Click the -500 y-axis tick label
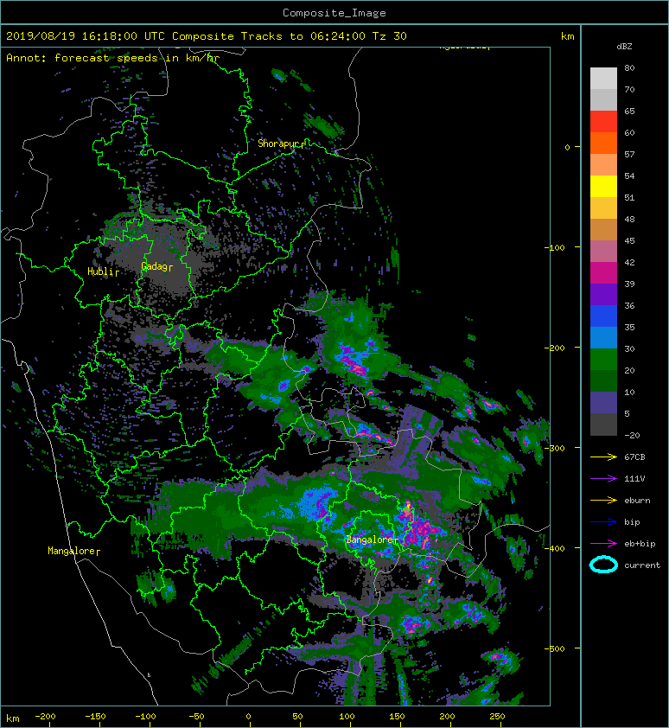The width and height of the screenshot is (669, 728). click(x=554, y=648)
